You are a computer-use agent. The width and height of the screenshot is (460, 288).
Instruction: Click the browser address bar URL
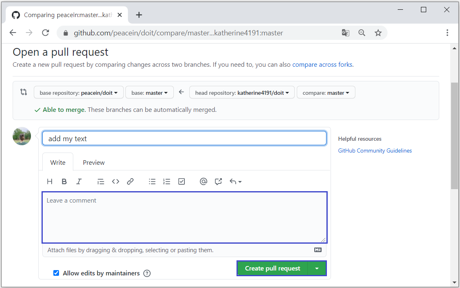coord(178,33)
